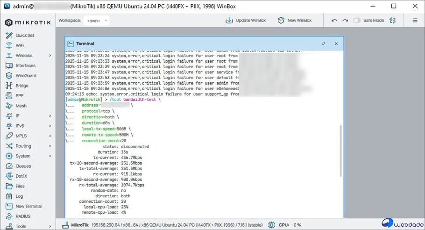Open the Bridge section icon
This screenshot has height=230, width=425.
pos(8,86)
